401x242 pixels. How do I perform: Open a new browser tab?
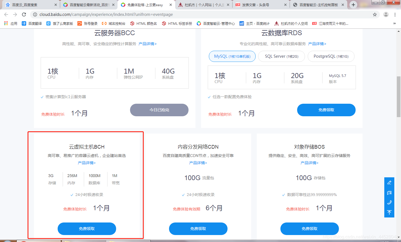pyautogui.click(x=353, y=5)
